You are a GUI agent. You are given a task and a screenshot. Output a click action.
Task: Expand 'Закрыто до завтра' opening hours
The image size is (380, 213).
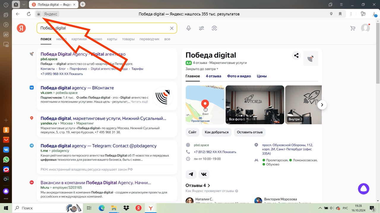click(202, 69)
